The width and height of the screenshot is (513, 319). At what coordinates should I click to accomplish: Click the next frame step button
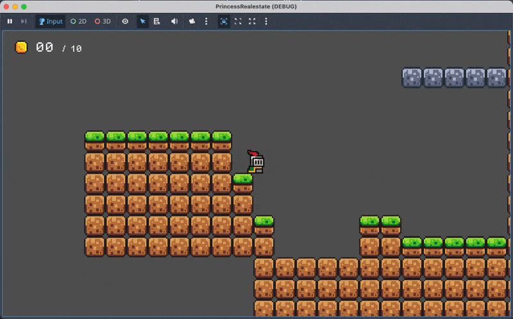click(24, 21)
